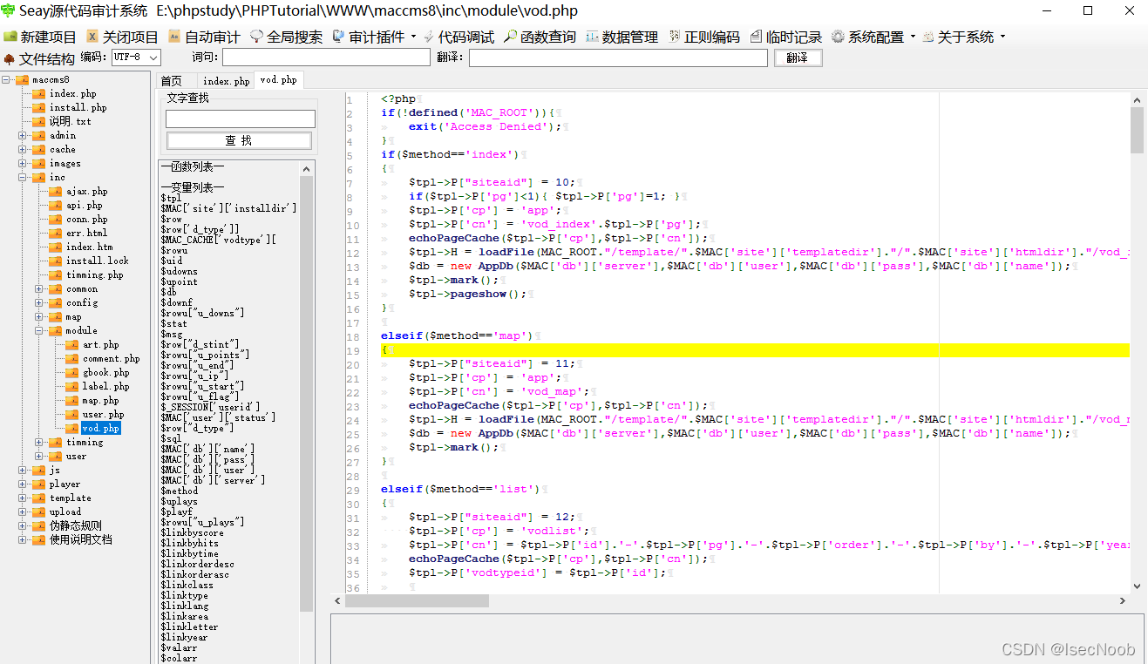Select $sql in the variable list

[171, 438]
